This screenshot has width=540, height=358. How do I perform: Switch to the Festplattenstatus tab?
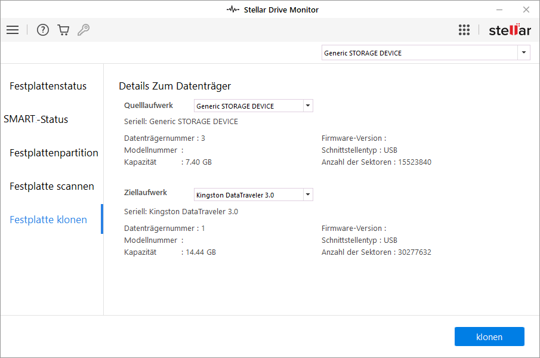(x=48, y=86)
